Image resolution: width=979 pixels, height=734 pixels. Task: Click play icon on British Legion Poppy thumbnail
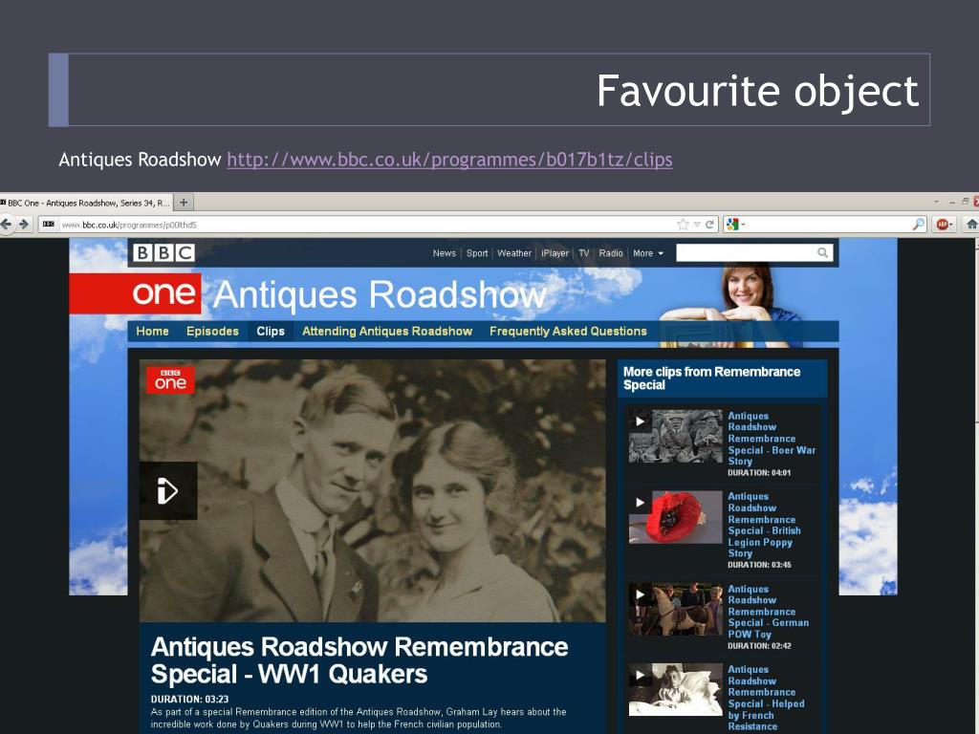pyautogui.click(x=640, y=503)
